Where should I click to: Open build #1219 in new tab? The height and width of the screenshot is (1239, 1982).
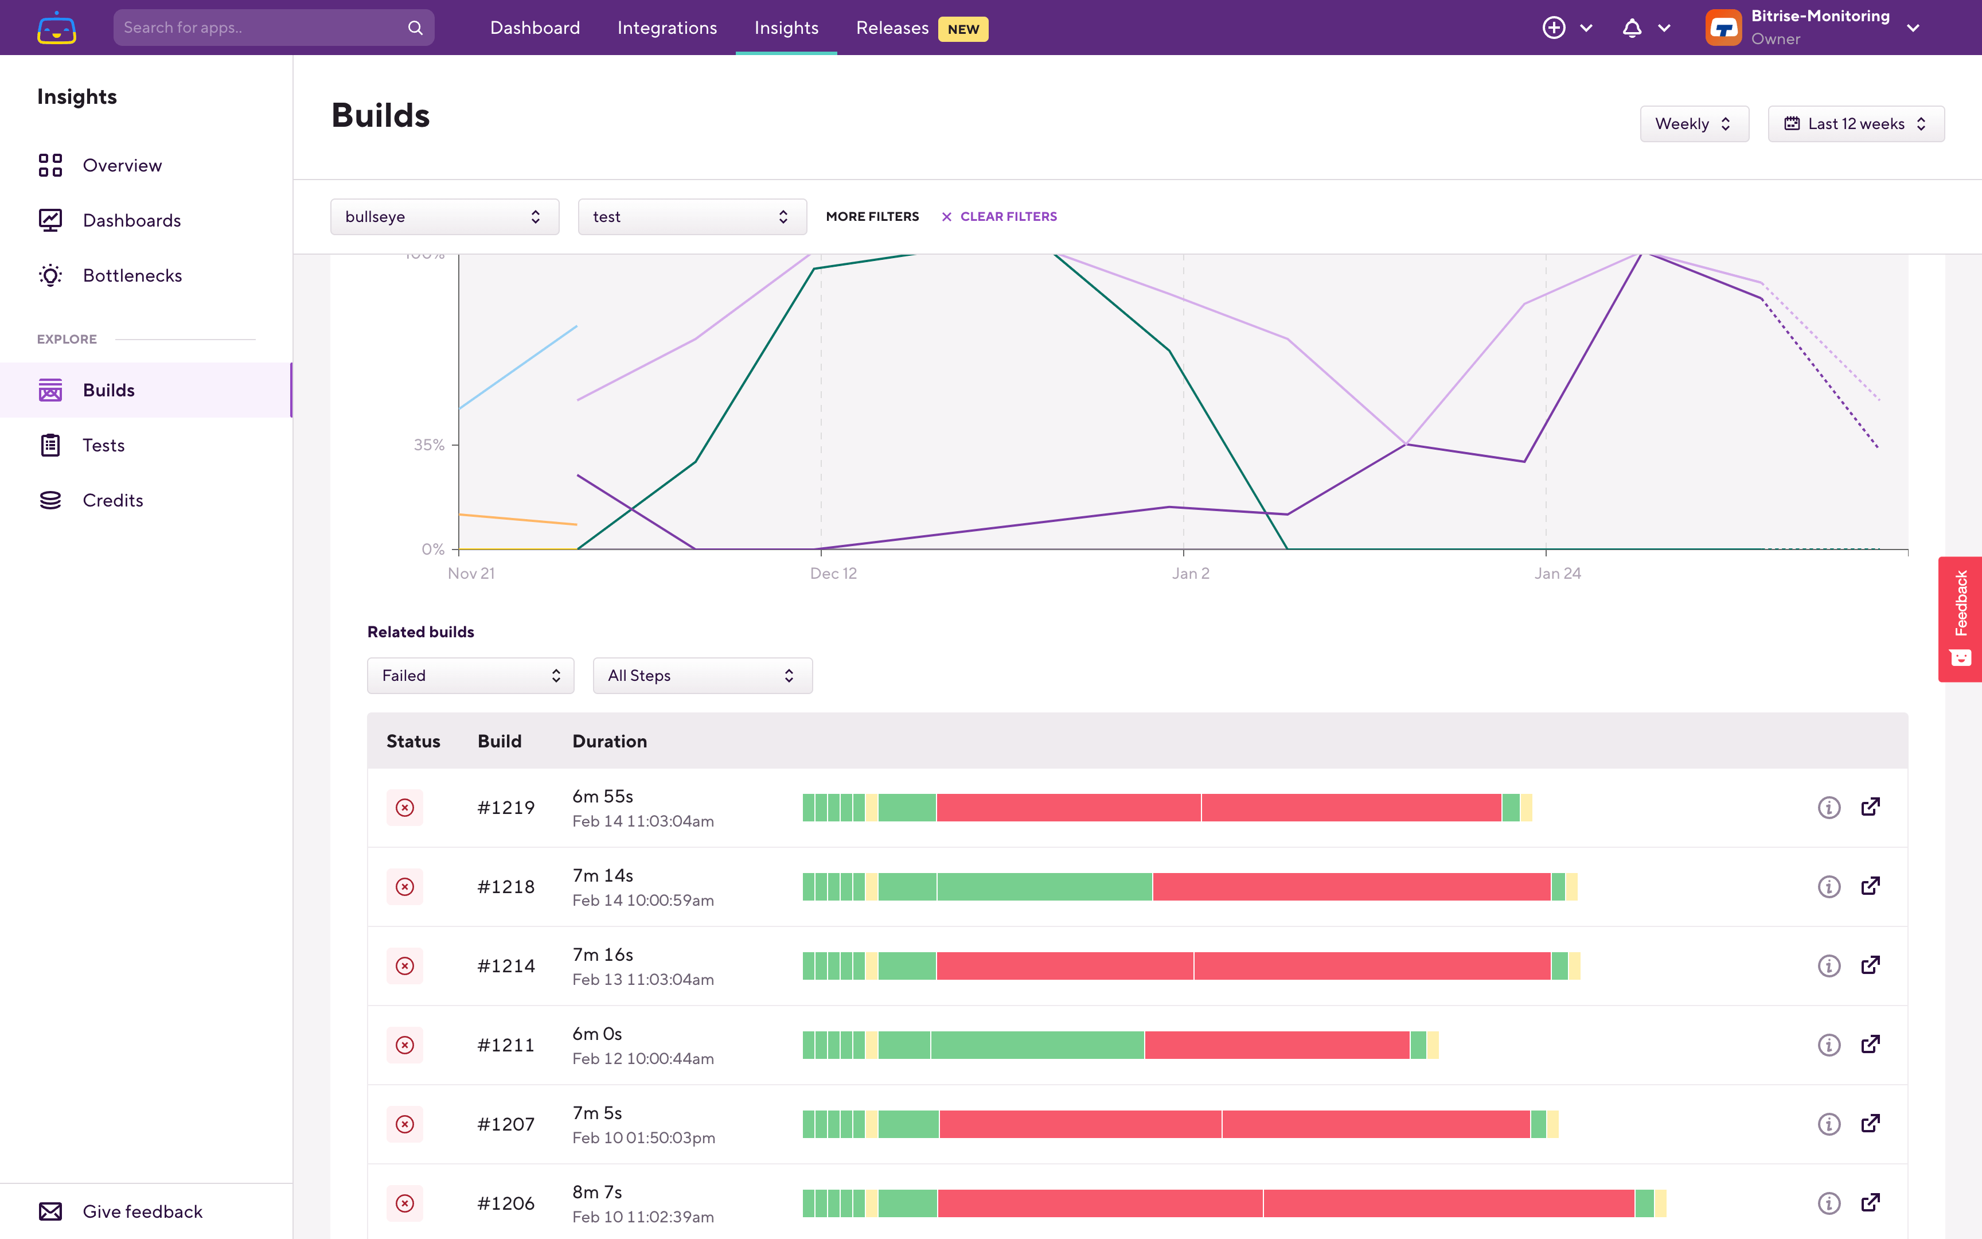(1870, 807)
